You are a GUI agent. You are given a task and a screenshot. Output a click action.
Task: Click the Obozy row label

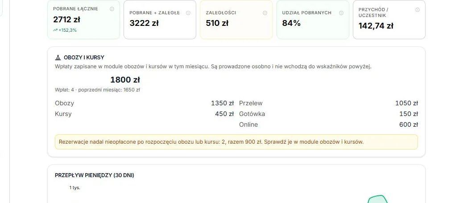(x=64, y=103)
